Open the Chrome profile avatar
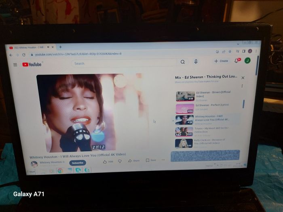 coord(250,51)
